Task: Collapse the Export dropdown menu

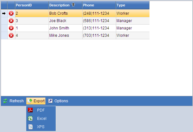Action: pos(36,101)
